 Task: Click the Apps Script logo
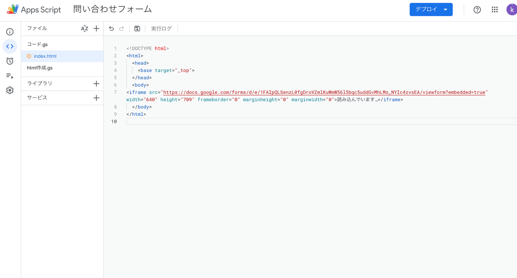pyautogui.click(x=34, y=9)
